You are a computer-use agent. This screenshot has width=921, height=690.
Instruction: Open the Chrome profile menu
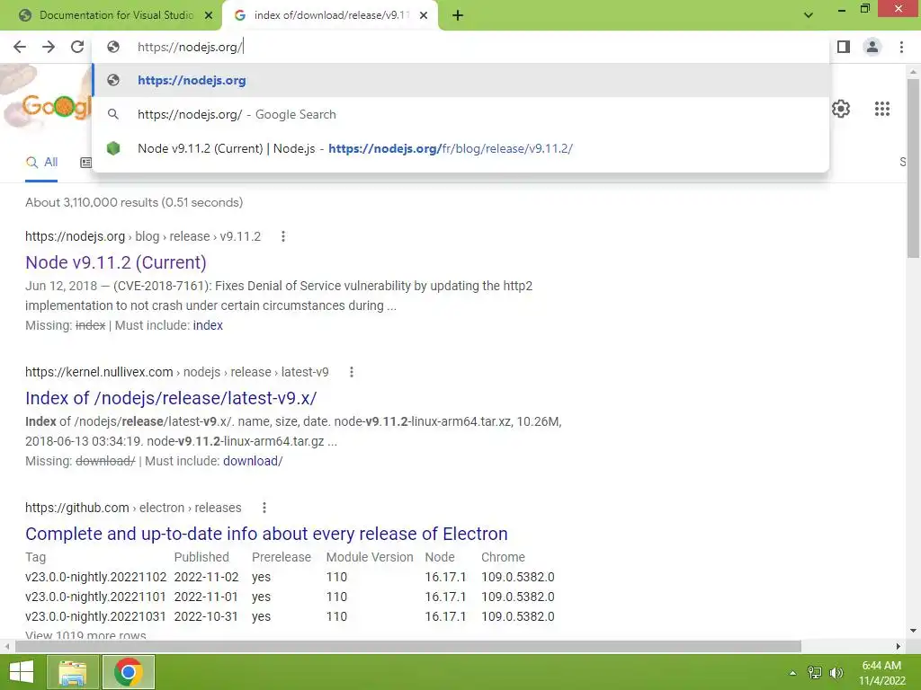click(x=872, y=47)
